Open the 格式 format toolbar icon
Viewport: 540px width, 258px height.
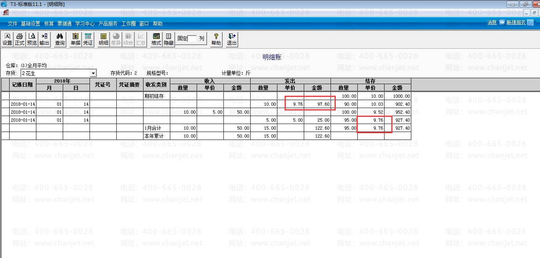coord(156,39)
